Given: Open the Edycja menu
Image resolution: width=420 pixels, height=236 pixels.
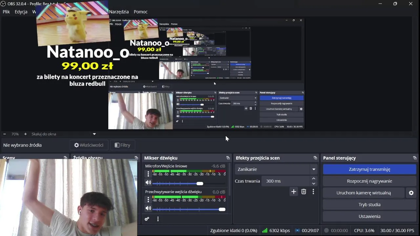Looking at the screenshot, I should tap(21, 12).
